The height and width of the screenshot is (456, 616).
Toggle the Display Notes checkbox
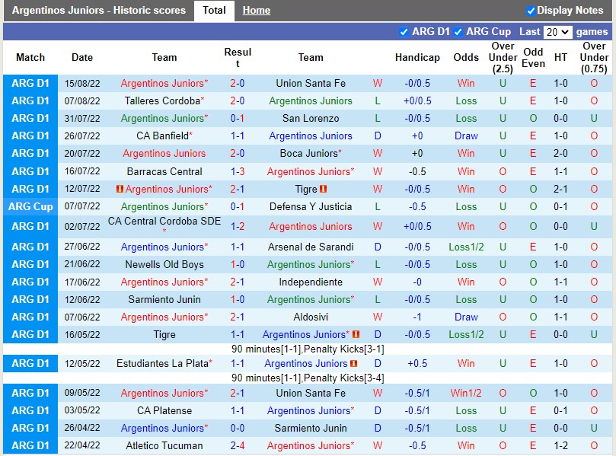[x=531, y=10]
